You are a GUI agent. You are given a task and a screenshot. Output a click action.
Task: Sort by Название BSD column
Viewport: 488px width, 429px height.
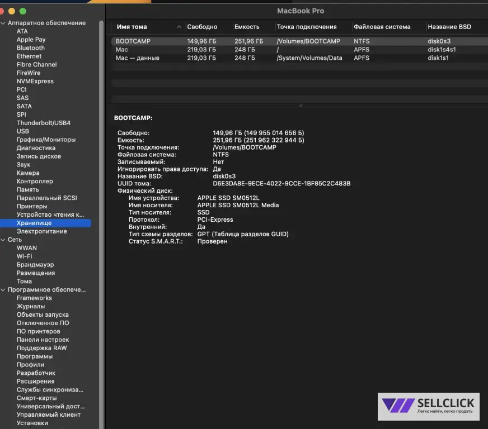coord(449,27)
